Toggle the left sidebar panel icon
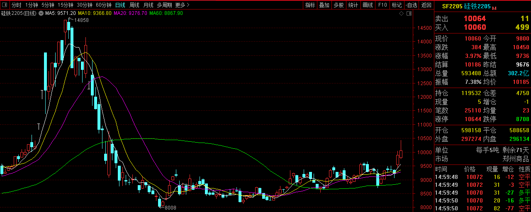This screenshot has width=531, height=212. click(x=5, y=5)
